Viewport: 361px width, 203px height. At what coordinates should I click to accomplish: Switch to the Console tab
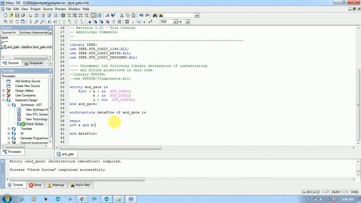tap(16, 185)
